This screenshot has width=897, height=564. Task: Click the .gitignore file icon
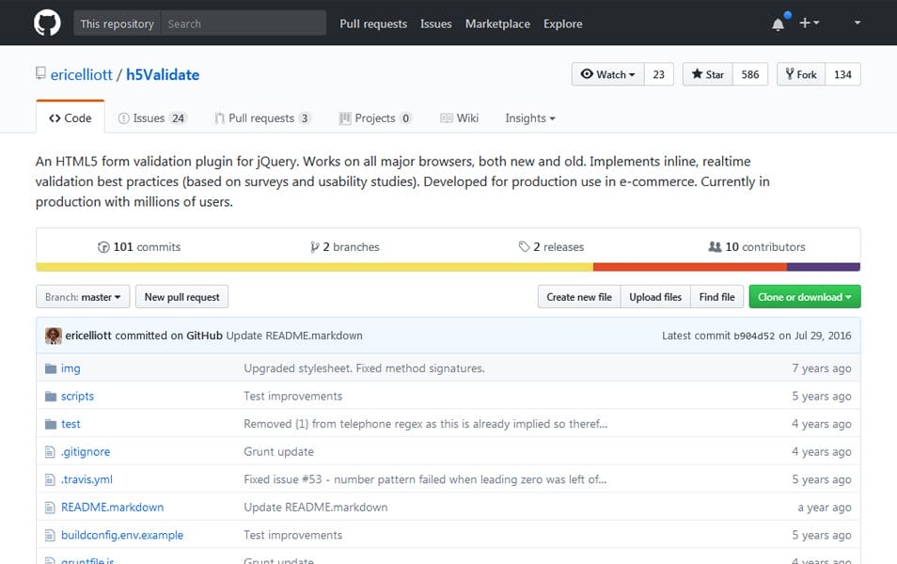51,452
